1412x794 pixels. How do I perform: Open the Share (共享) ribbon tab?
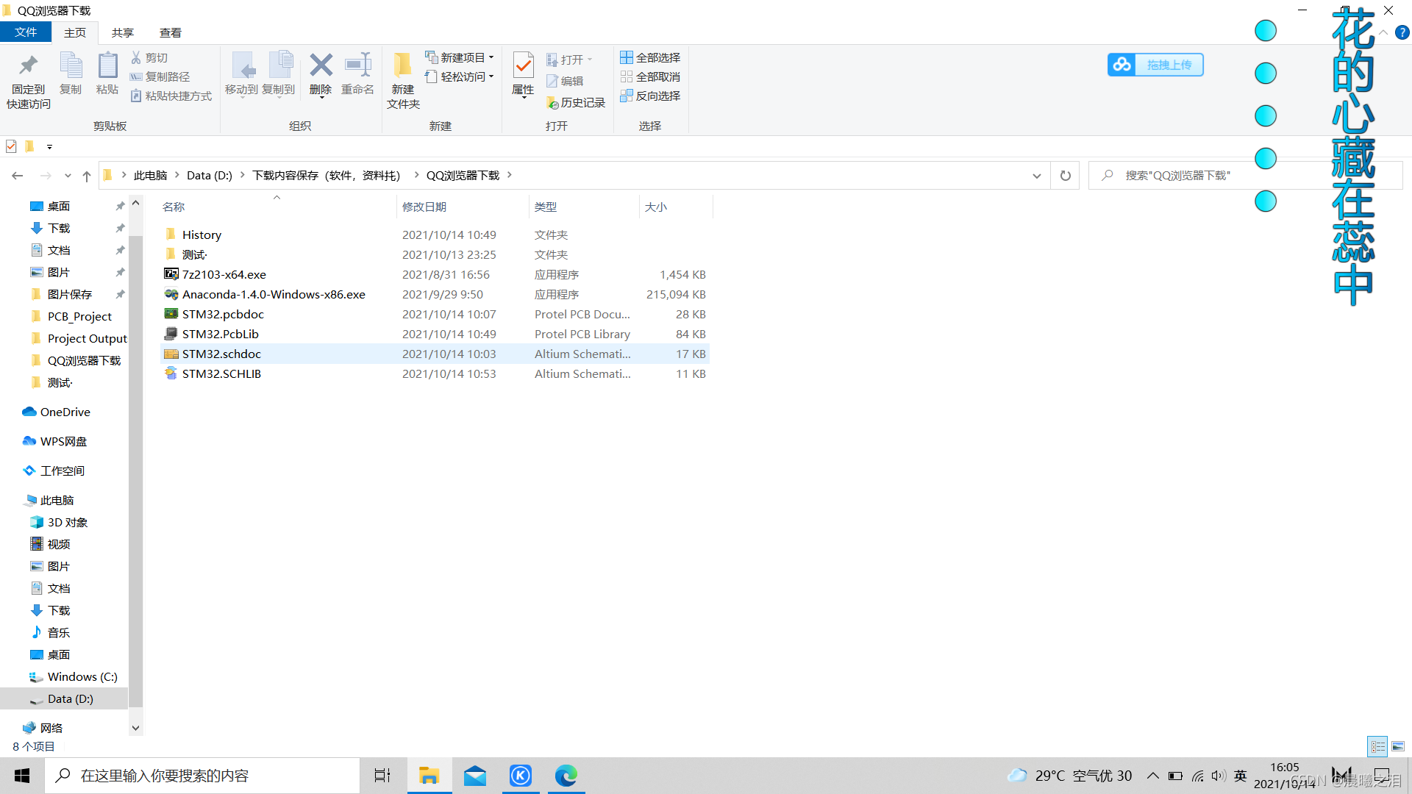click(123, 32)
